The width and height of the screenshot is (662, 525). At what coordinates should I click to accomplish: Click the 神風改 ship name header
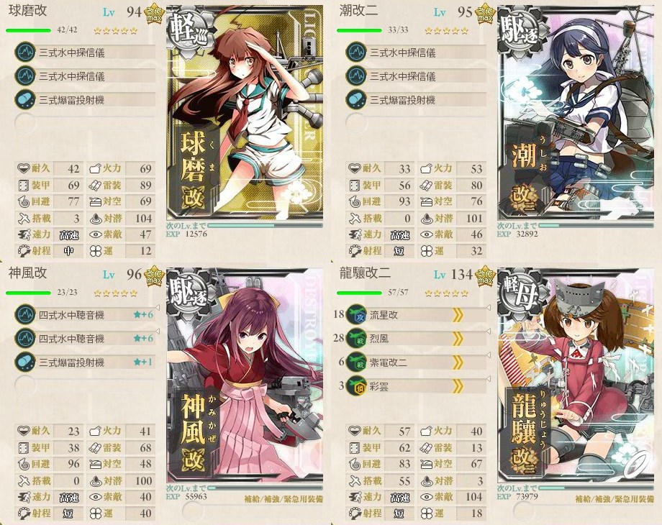pos(28,273)
